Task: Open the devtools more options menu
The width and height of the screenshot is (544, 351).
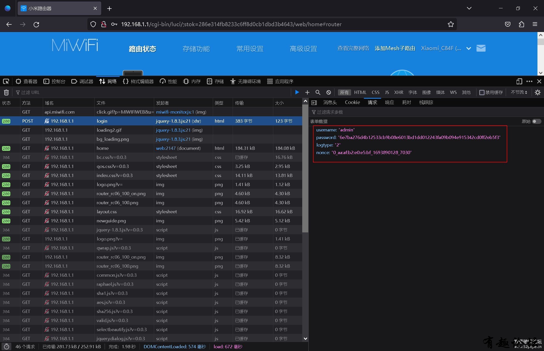Action: pos(529,81)
